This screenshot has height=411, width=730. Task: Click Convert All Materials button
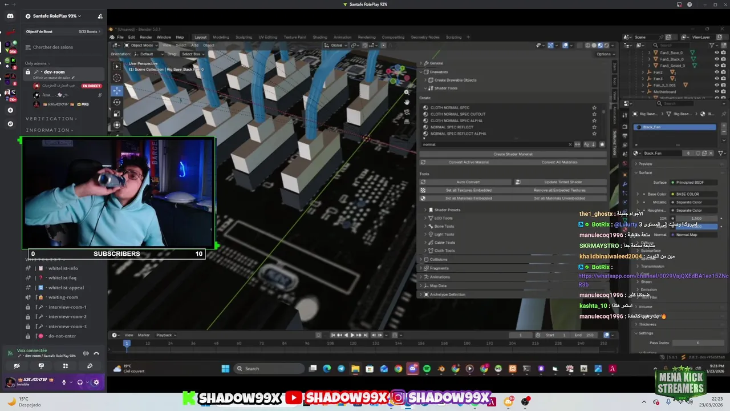click(559, 162)
